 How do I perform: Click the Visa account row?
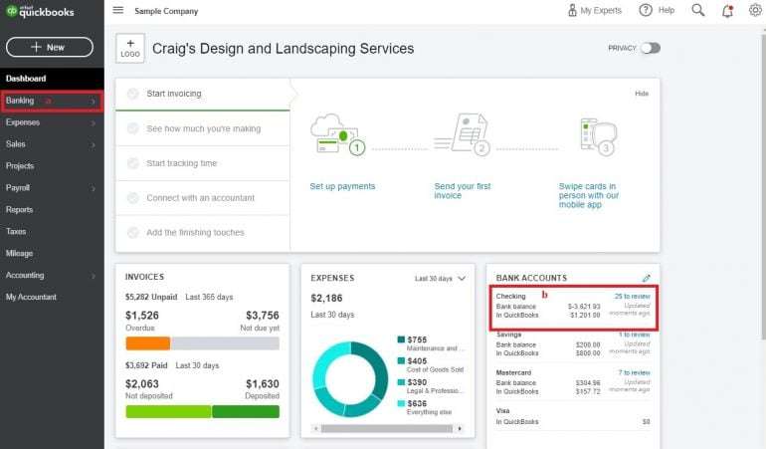[573, 416]
